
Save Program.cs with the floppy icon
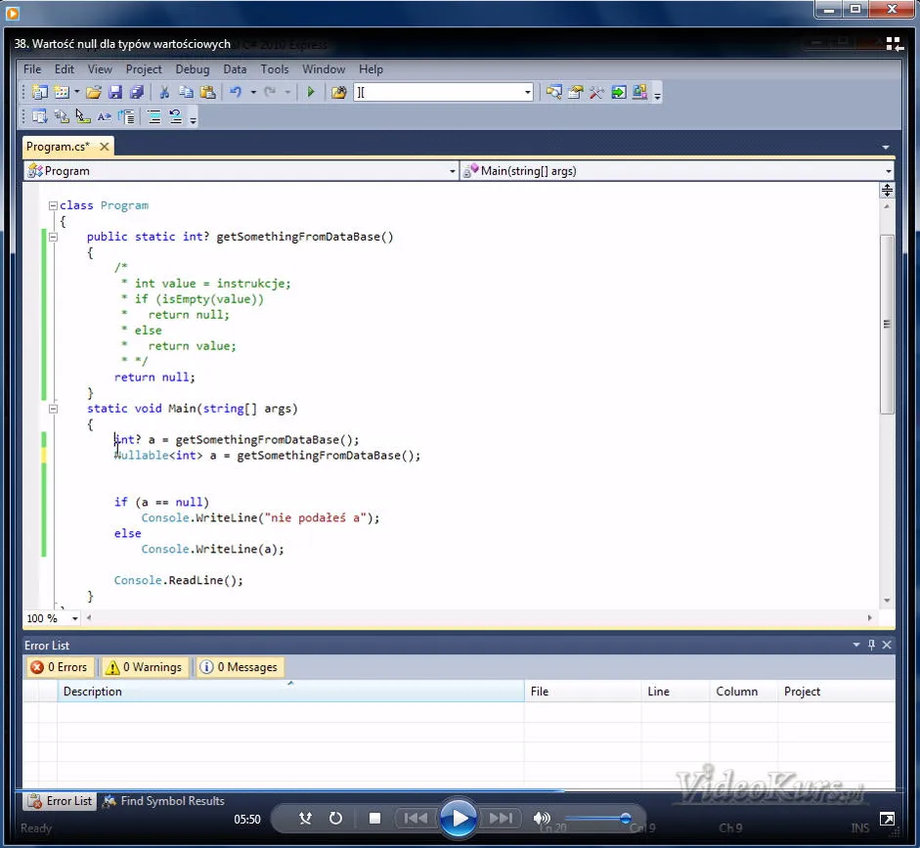tap(115, 92)
